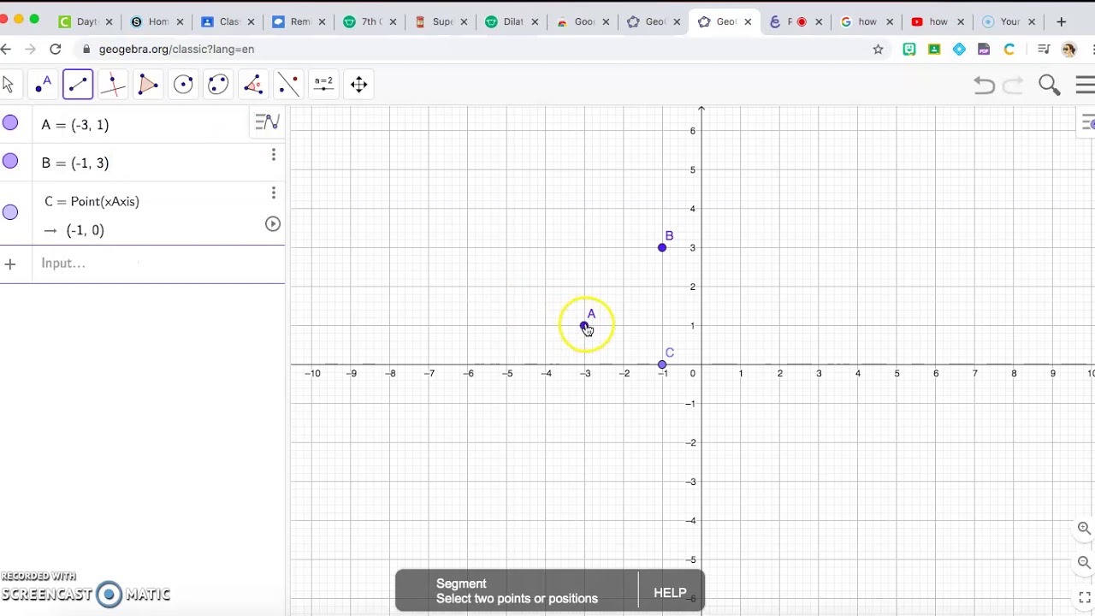Viewport: 1095px width, 616px height.
Task: Select the Move Graphics View tool
Action: (x=358, y=84)
